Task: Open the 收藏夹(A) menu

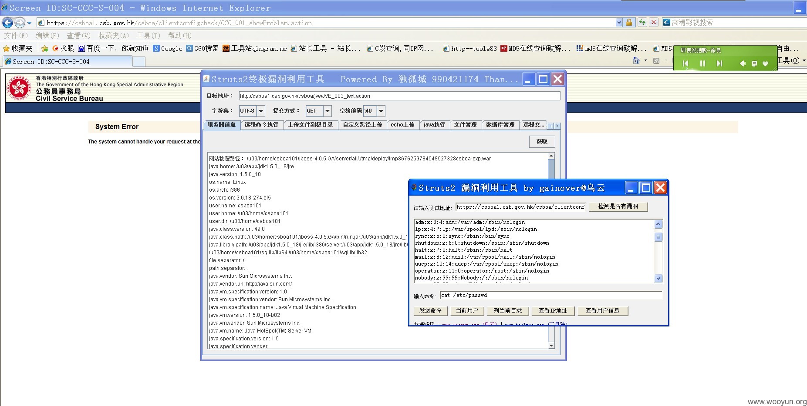Action: tap(113, 36)
